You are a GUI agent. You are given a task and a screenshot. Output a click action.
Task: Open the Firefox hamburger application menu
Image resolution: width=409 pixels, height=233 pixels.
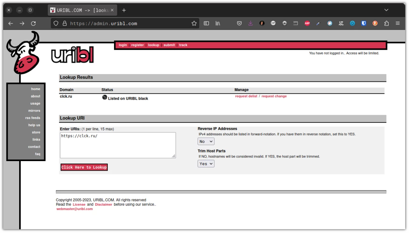(x=398, y=23)
